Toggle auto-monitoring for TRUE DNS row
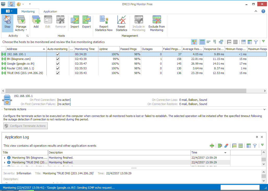 [58, 73]
